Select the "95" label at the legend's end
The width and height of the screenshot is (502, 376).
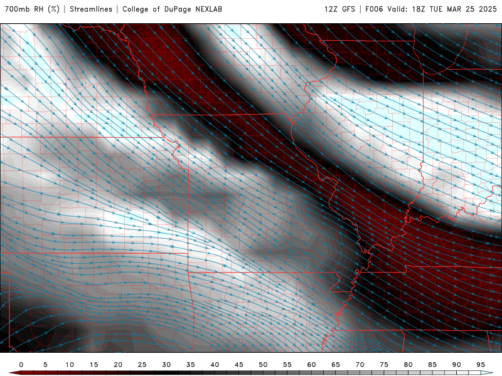tap(481, 365)
